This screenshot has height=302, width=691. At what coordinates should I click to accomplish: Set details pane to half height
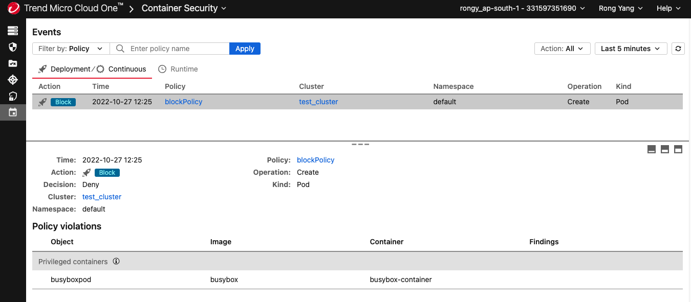click(665, 149)
